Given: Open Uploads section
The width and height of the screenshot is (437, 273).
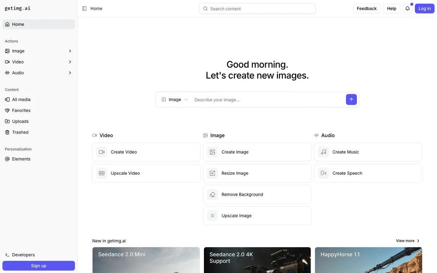Looking at the screenshot, I should tap(39, 121).
